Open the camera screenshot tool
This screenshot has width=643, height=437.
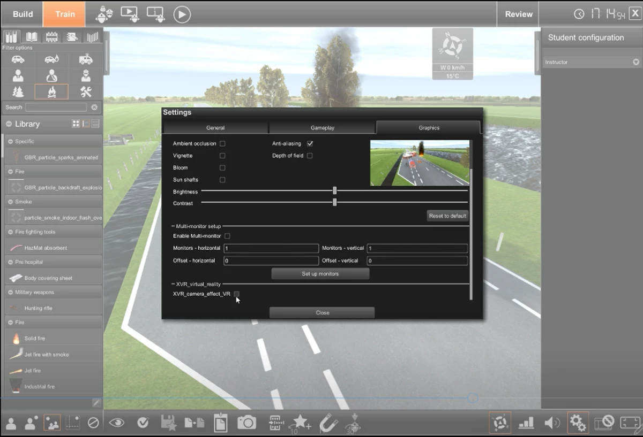[246, 422]
